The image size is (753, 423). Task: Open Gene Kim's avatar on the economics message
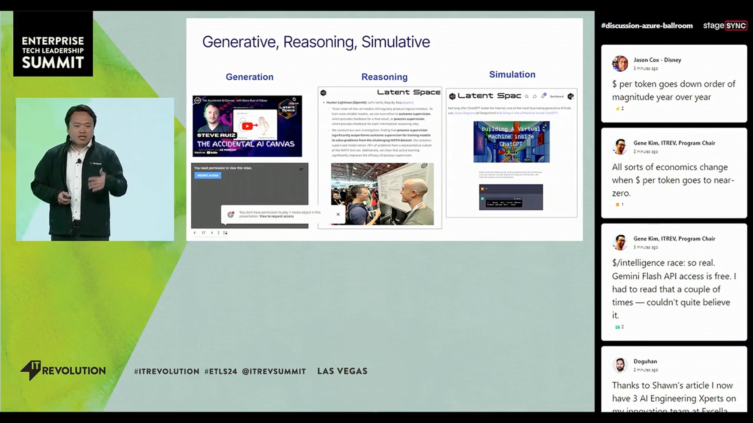pyautogui.click(x=620, y=146)
